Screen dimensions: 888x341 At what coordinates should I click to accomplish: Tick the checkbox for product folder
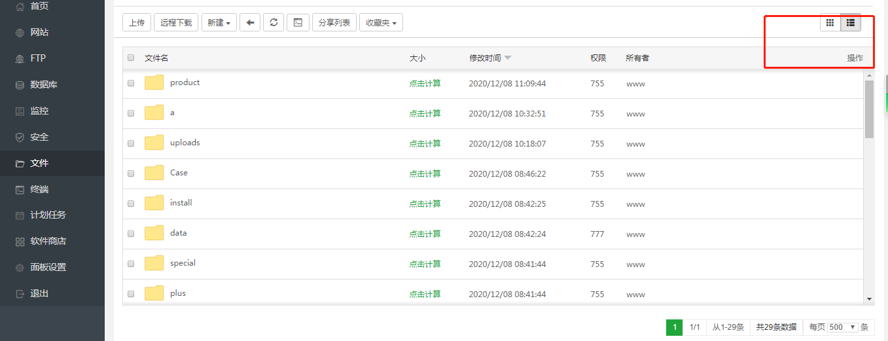pyautogui.click(x=131, y=83)
